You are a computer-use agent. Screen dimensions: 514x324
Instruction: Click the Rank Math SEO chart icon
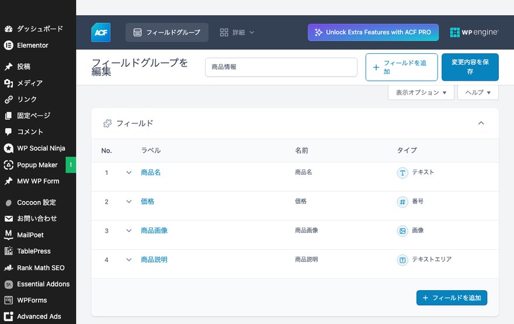click(x=9, y=268)
